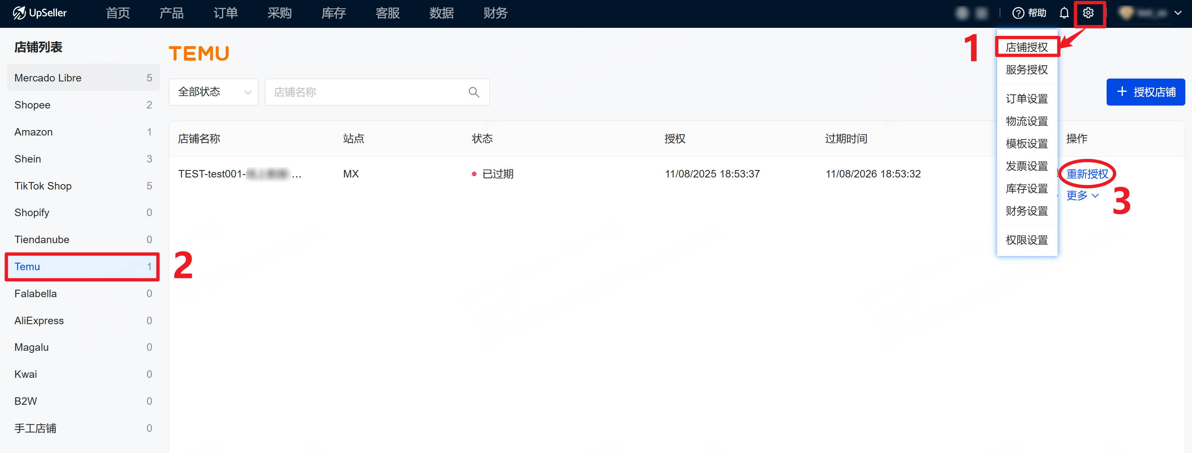This screenshot has width=1192, height=453.
Task: Select 手工店铺 in store list
Action: [83, 428]
